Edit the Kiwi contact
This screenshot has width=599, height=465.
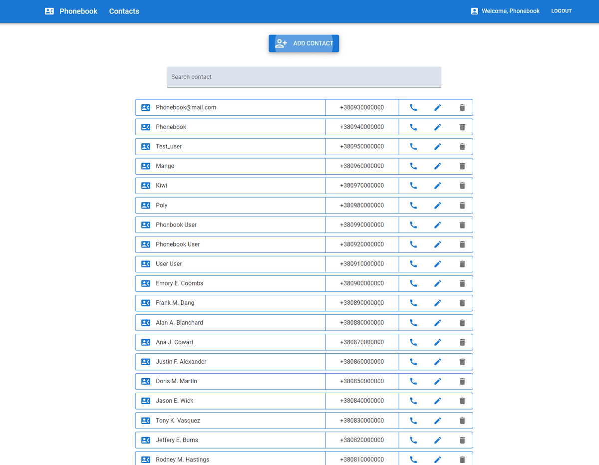[438, 186]
